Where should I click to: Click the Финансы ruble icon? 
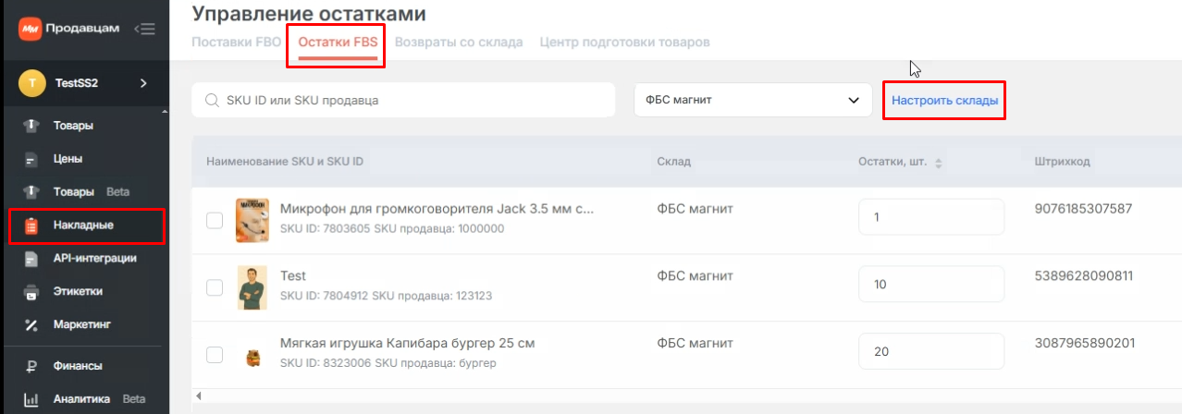click(31, 366)
